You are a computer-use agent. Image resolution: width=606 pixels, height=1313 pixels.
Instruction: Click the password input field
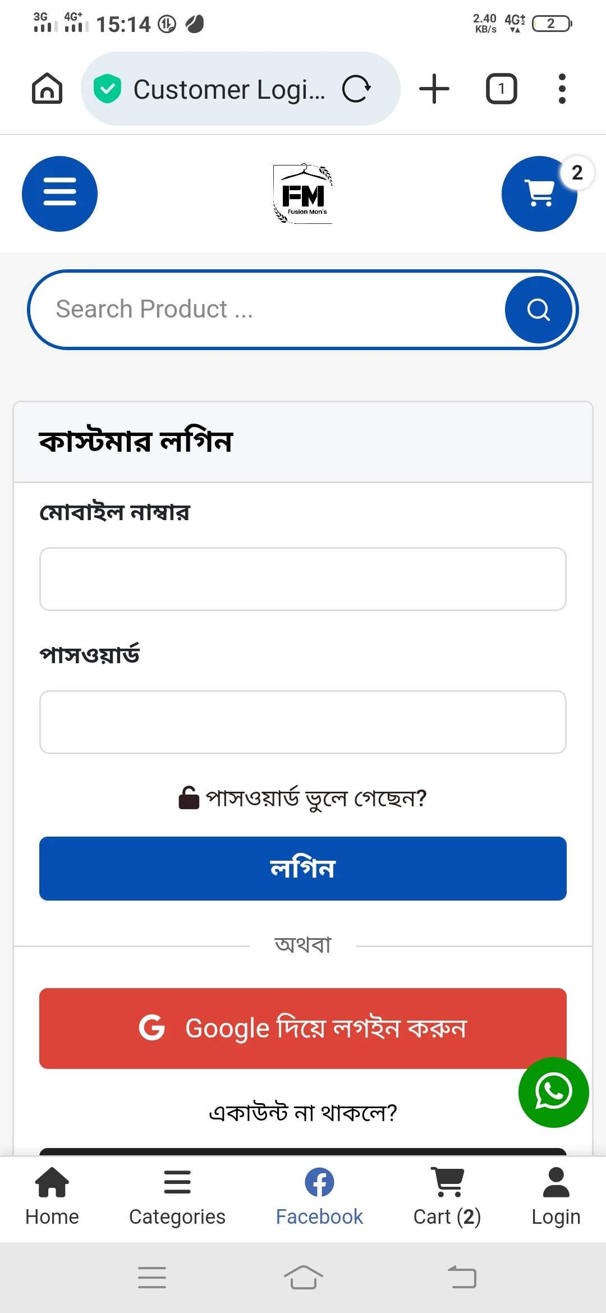pos(303,722)
